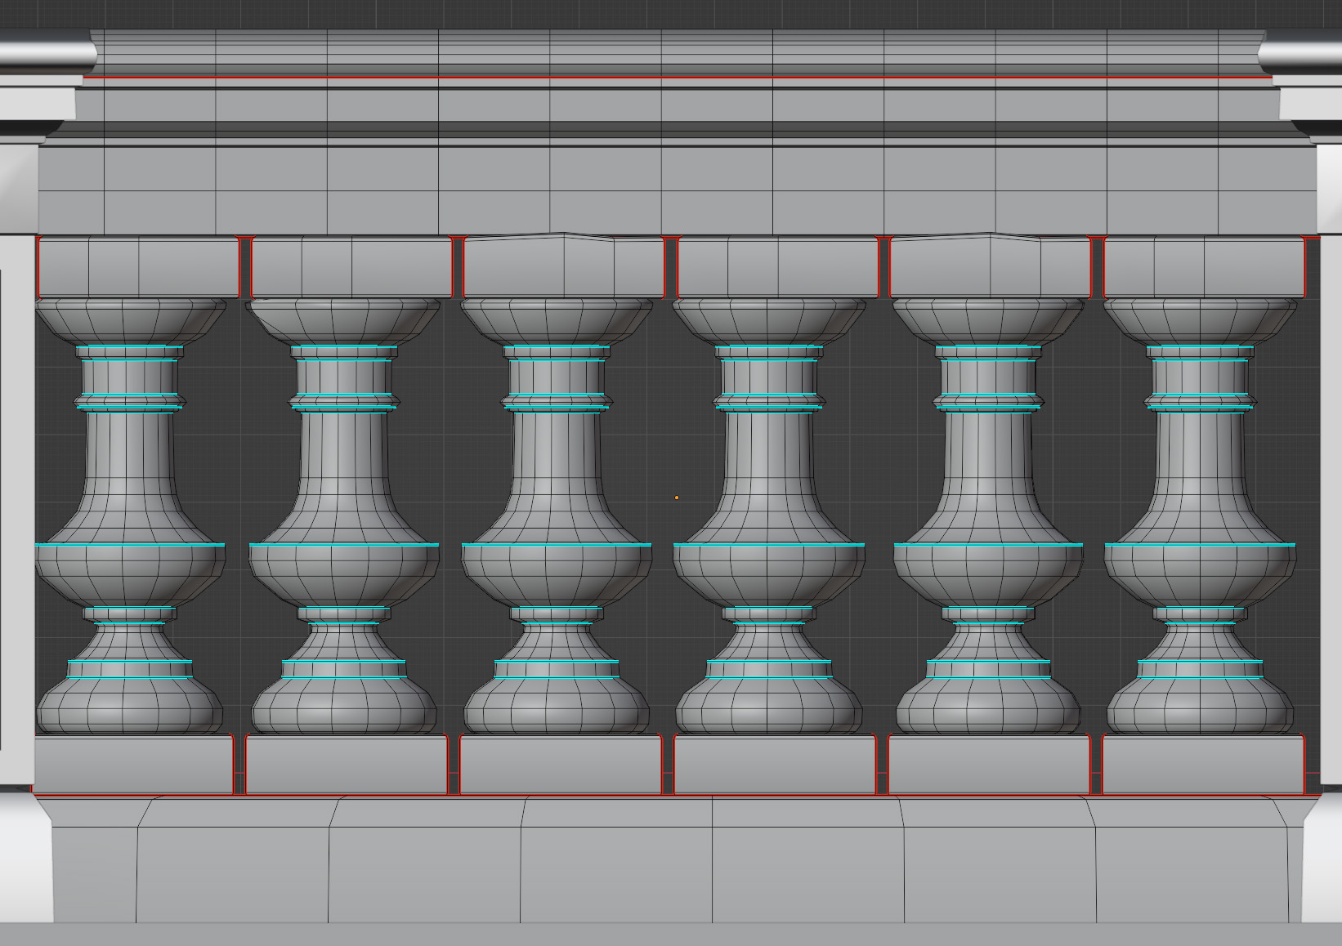
Task: Click the widest cyan edge loop on first baluster
Action: (130, 545)
